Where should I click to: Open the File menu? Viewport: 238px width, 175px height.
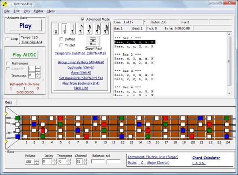7,11
